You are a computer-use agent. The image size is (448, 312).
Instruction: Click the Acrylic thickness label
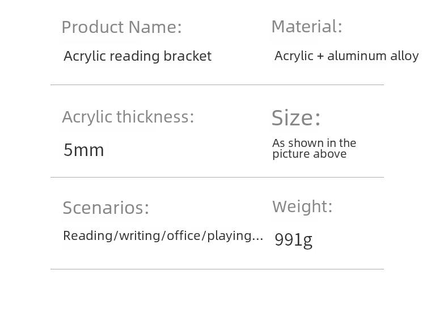pos(128,117)
